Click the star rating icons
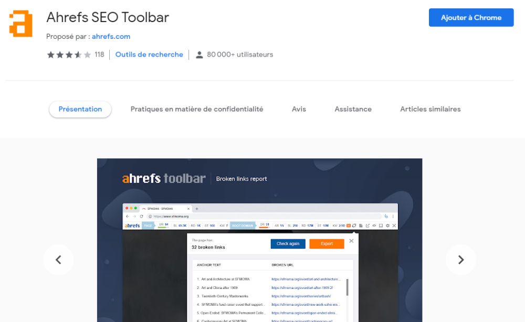525x322 pixels. pos(69,55)
